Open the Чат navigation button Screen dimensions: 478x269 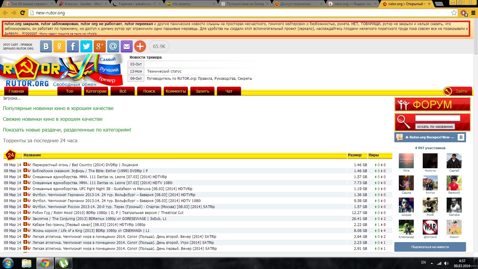coord(229,91)
